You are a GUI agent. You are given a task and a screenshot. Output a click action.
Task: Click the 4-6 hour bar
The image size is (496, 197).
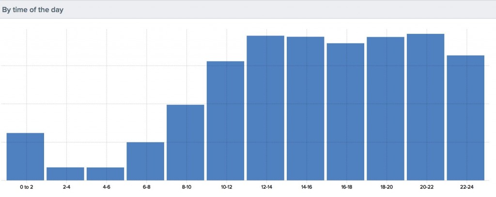105,174
